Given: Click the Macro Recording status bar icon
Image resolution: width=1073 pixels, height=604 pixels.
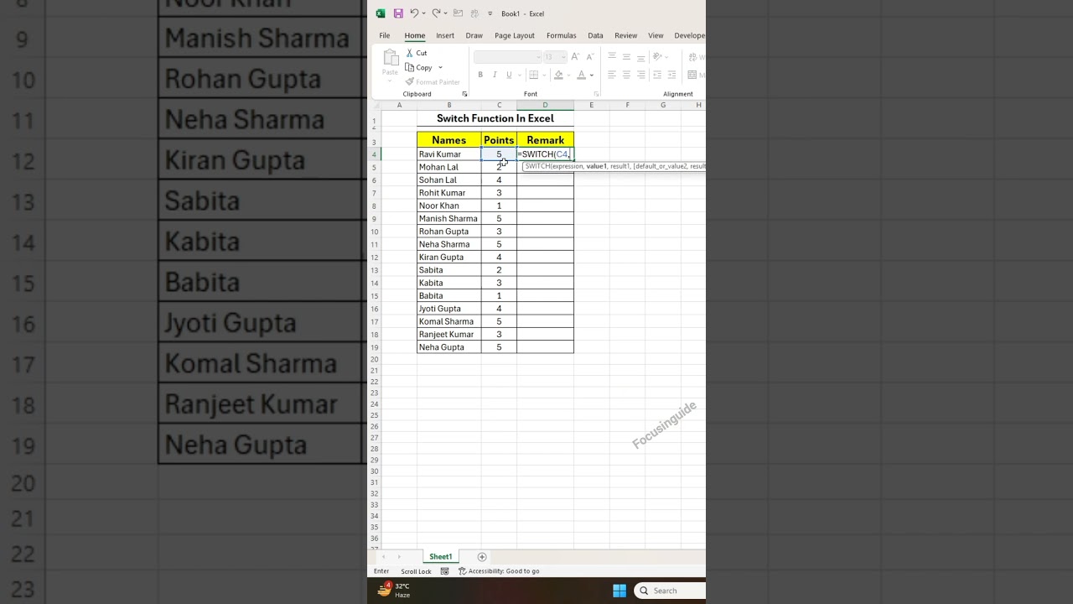Looking at the screenshot, I should 445,571.
